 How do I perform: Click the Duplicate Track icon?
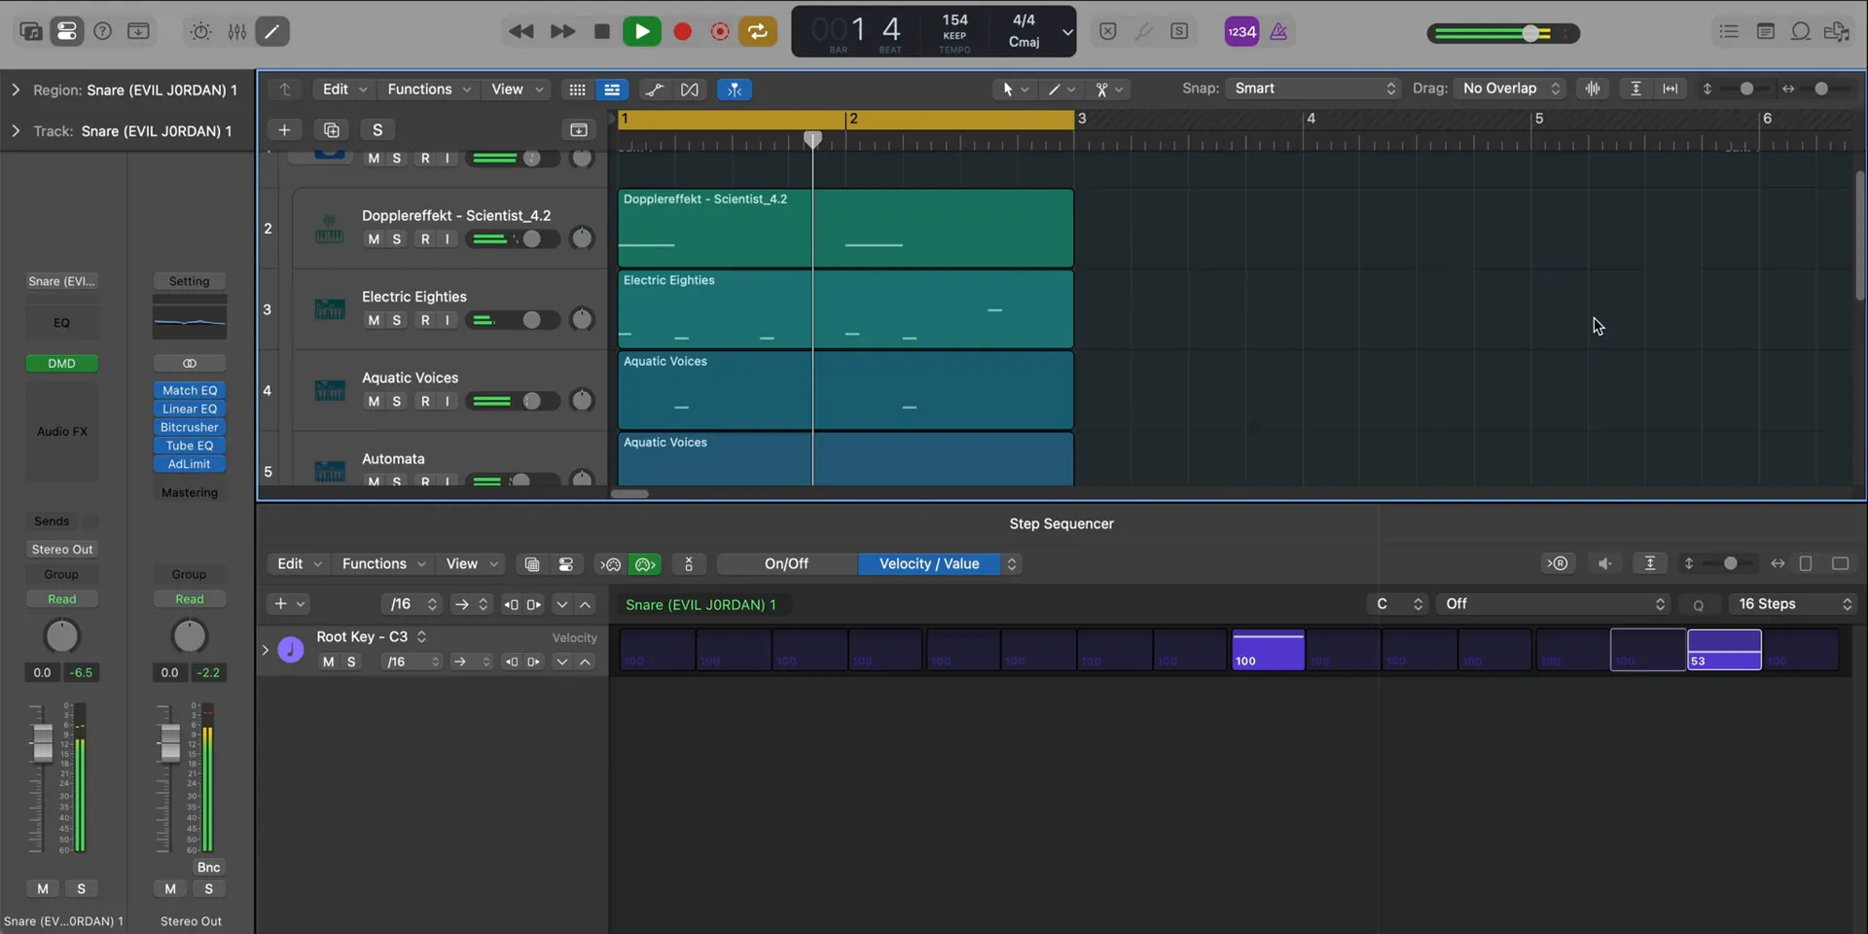point(331,129)
